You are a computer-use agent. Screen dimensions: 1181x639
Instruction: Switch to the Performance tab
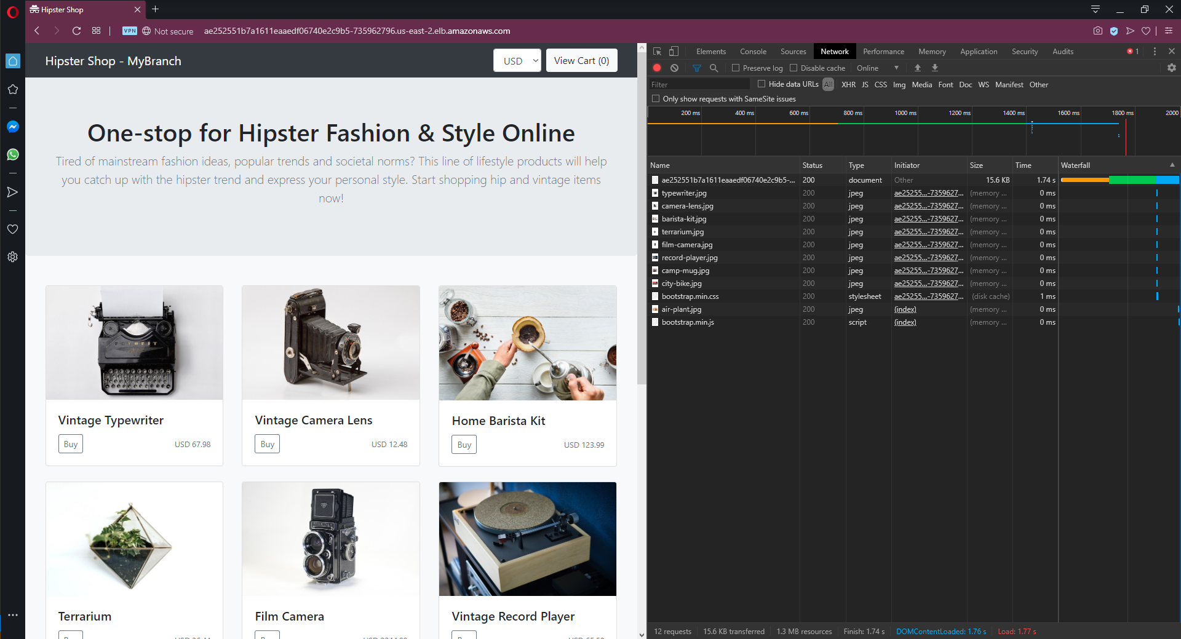(883, 52)
